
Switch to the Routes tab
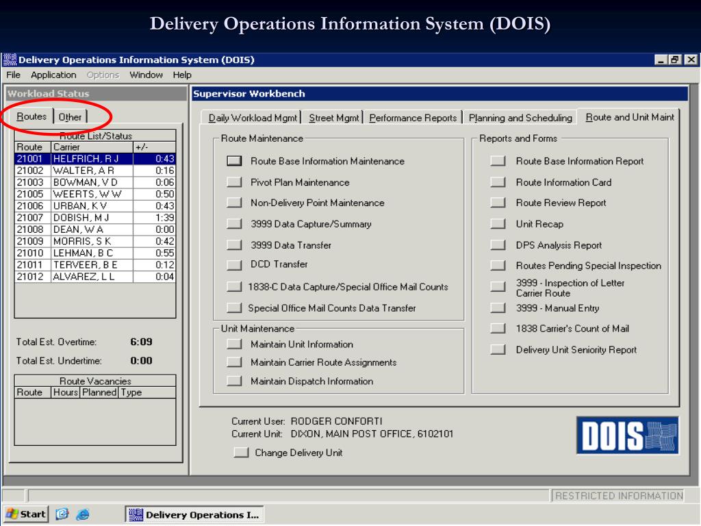(x=31, y=116)
